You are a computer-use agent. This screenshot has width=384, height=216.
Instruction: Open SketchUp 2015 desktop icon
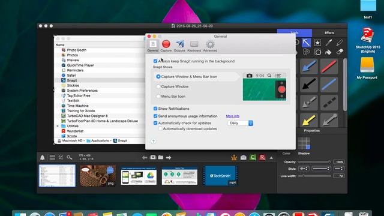tap(368, 40)
